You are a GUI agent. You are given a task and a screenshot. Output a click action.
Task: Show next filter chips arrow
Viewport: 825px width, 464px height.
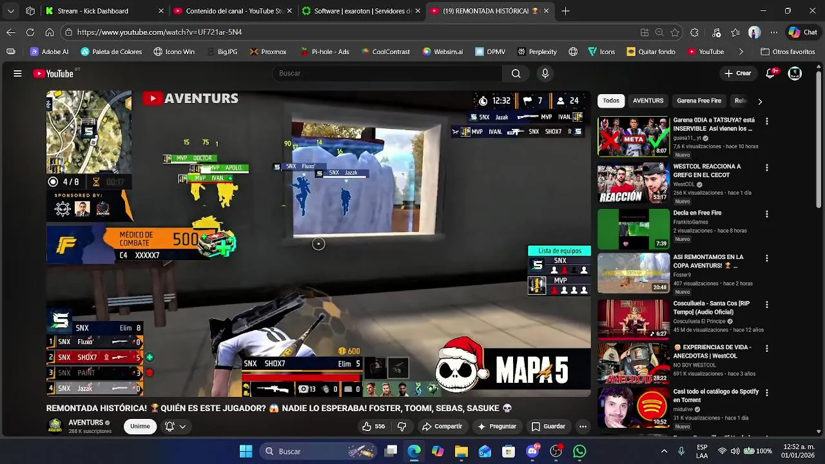click(760, 101)
